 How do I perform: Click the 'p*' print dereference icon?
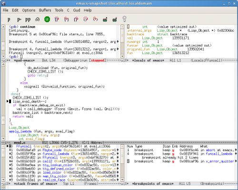[19, 19]
